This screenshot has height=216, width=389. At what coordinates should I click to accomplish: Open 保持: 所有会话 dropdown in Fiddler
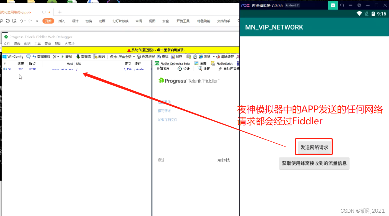click(122, 56)
